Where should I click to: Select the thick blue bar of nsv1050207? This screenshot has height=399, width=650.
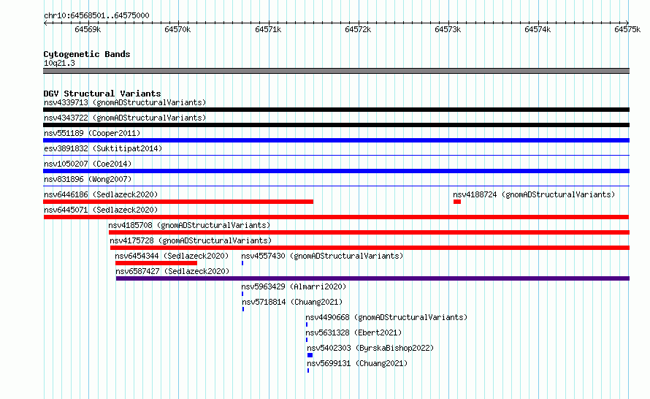tap(336, 171)
